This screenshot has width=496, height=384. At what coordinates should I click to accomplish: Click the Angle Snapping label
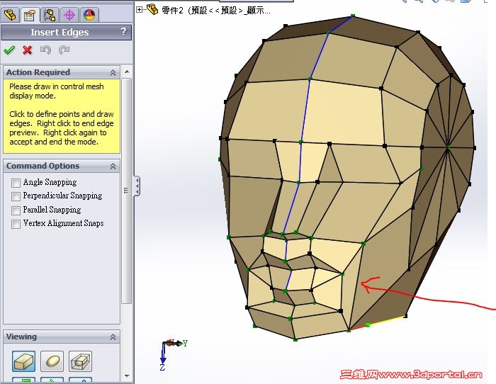pos(50,182)
